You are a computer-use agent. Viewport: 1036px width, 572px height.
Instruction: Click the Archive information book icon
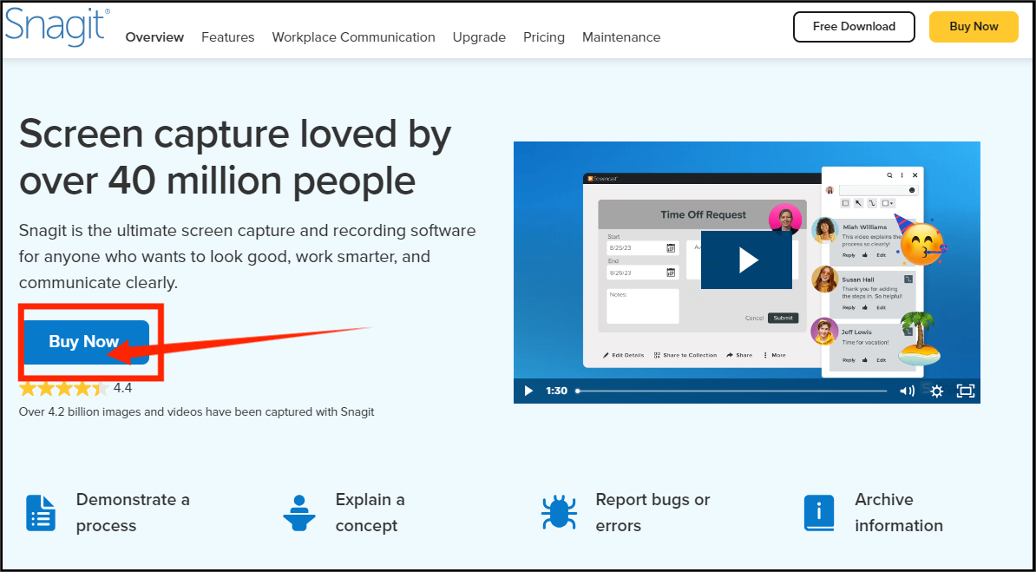coord(819,513)
